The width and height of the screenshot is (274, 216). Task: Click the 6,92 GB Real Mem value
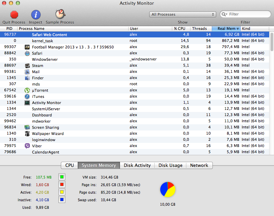[232, 34]
